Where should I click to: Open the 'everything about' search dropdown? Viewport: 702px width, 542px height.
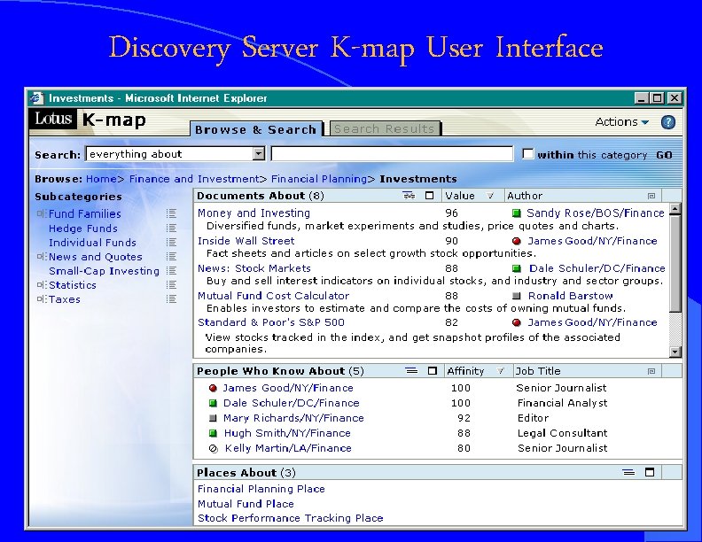tap(258, 154)
